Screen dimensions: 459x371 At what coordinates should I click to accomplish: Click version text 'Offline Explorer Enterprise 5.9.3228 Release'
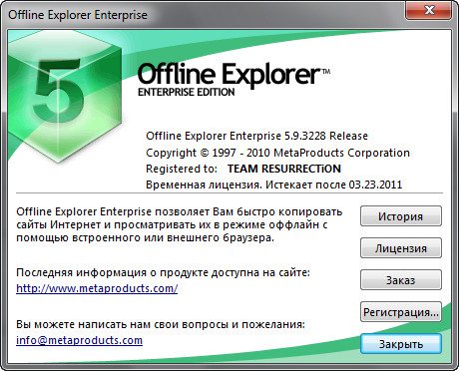point(256,136)
